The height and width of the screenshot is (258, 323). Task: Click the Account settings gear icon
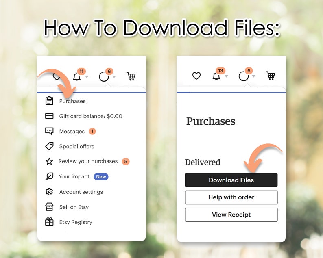click(49, 192)
